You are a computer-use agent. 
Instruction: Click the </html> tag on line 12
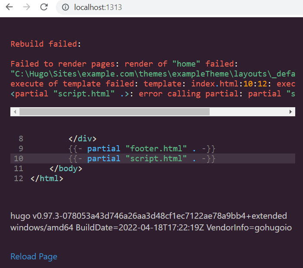pyautogui.click(x=47, y=179)
